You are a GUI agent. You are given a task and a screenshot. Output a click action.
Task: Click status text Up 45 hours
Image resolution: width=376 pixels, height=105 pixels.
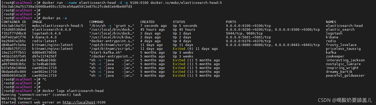coord(184,30)
